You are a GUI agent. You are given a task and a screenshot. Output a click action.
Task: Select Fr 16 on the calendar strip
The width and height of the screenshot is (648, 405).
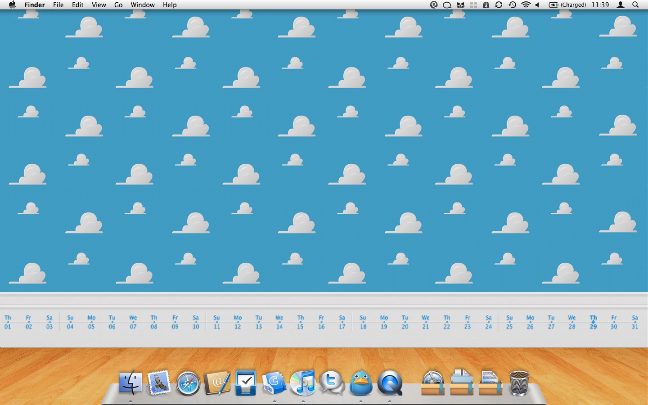[321, 322]
